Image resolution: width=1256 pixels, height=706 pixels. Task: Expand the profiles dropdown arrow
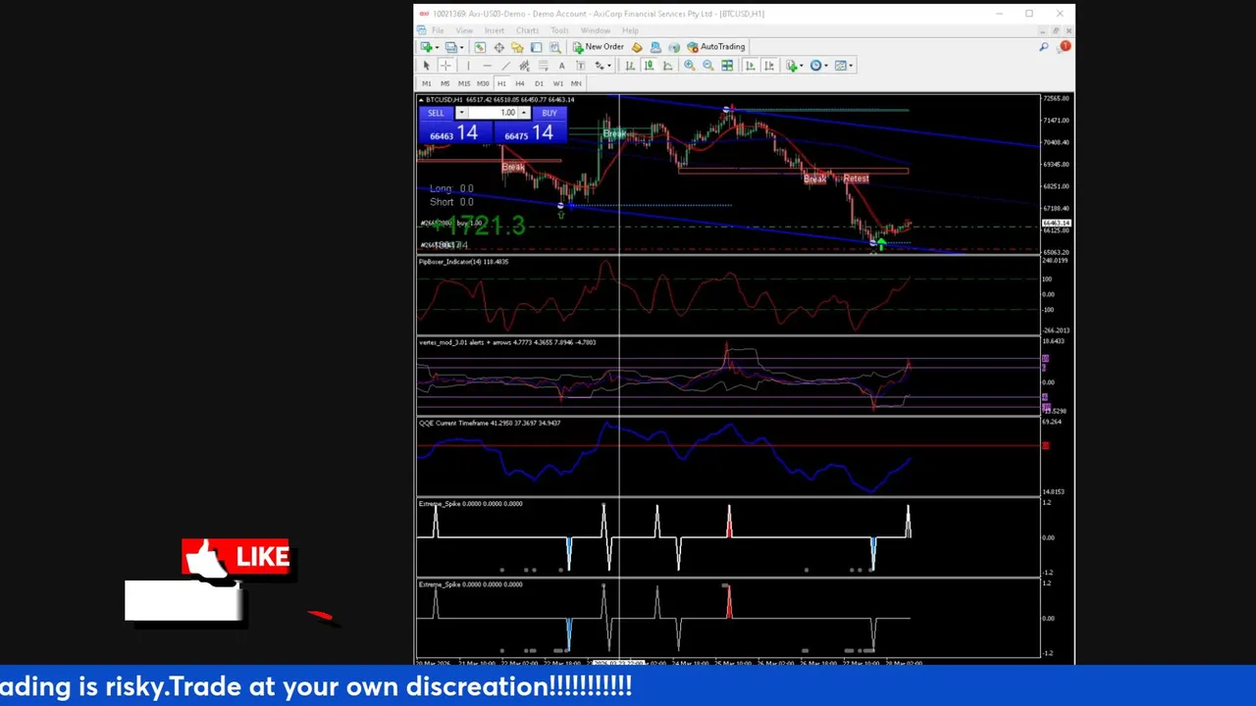click(461, 47)
